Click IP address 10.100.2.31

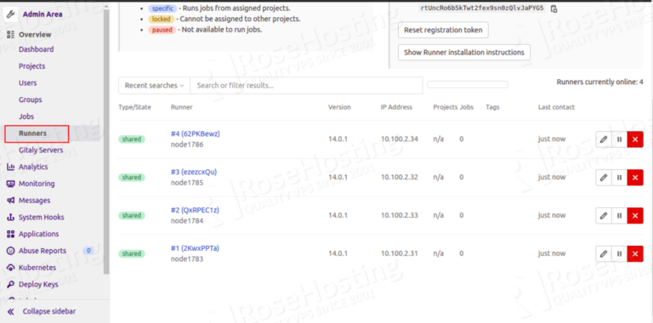point(400,253)
